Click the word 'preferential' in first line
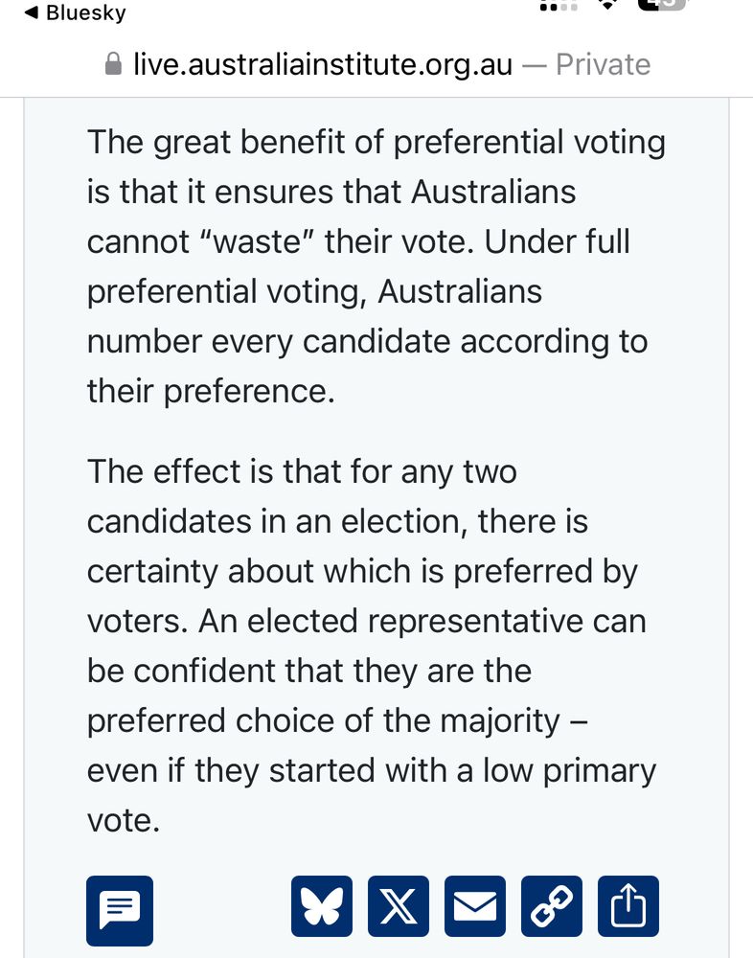 point(456,142)
